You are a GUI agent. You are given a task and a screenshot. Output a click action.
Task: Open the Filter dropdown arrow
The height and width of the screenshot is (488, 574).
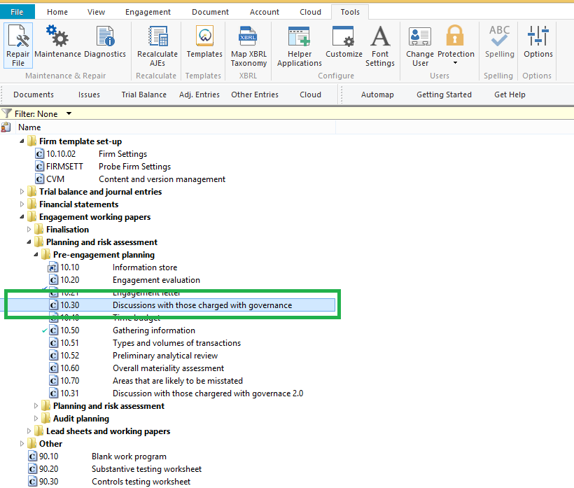click(x=69, y=113)
